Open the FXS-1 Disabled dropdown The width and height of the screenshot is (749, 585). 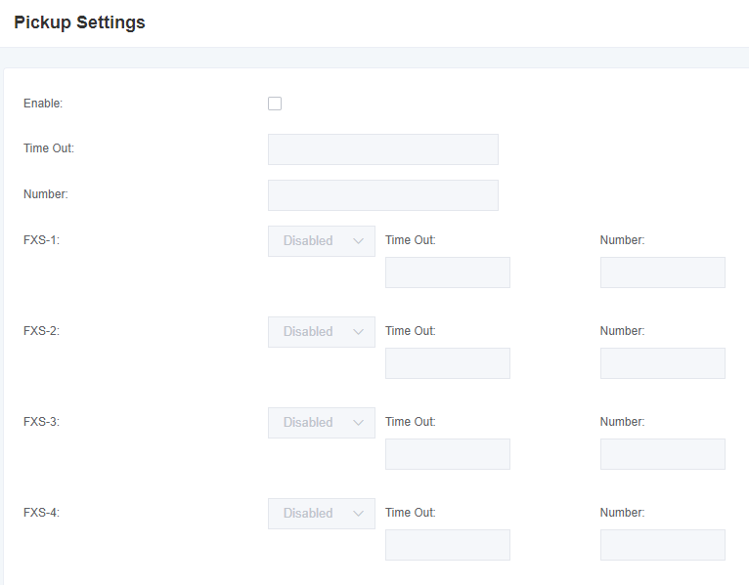point(322,241)
